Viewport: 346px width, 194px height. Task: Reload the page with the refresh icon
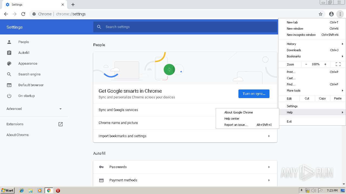coord(23,14)
